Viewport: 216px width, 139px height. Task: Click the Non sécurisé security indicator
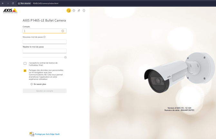[24, 3]
